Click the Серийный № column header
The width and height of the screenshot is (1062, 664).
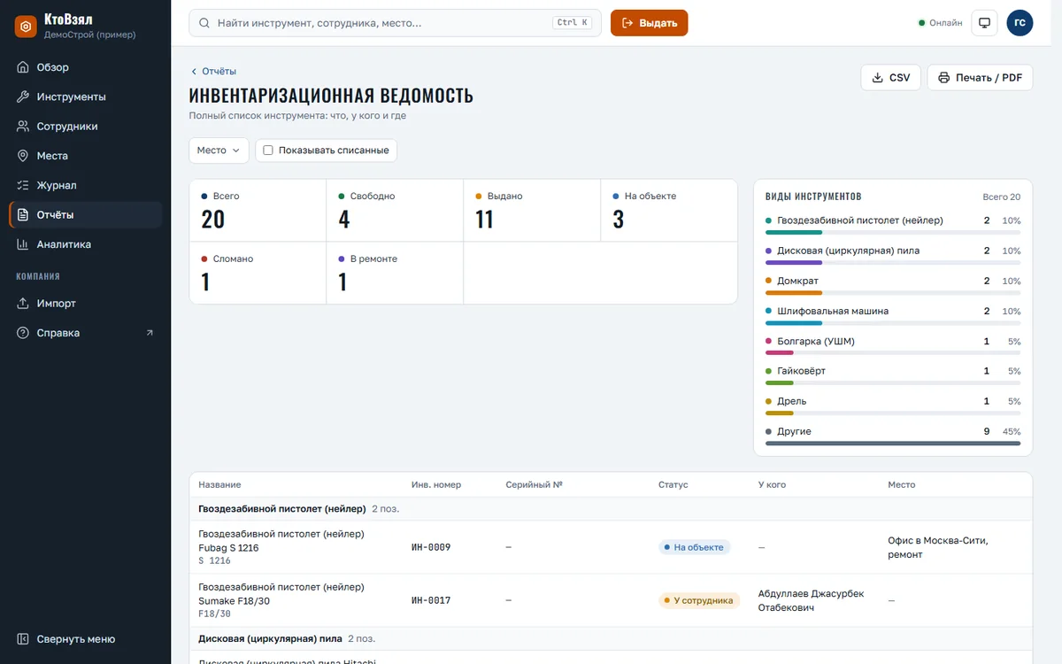(x=535, y=485)
